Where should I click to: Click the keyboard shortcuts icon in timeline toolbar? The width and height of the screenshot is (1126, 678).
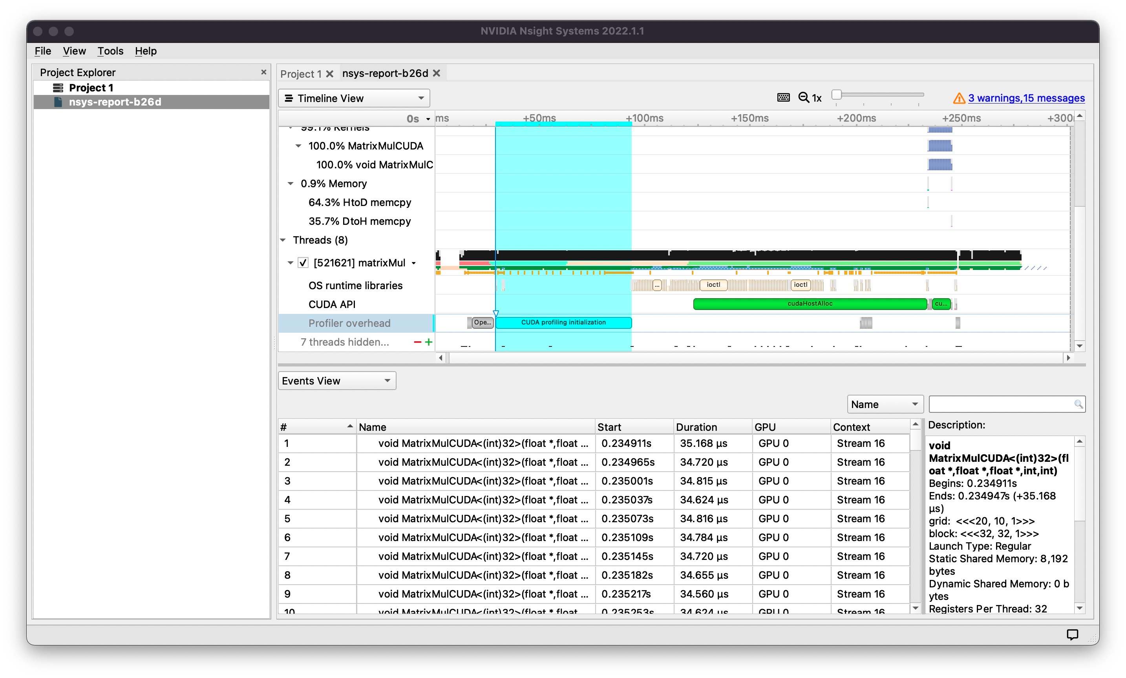coord(783,98)
